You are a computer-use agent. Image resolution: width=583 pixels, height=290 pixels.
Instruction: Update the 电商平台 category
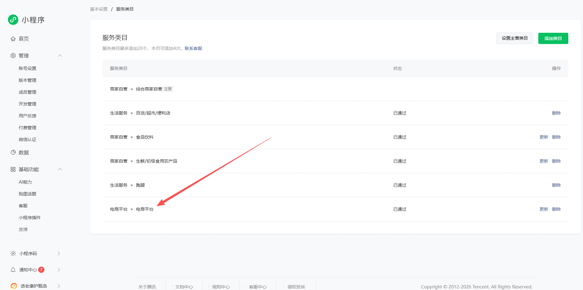click(544, 209)
